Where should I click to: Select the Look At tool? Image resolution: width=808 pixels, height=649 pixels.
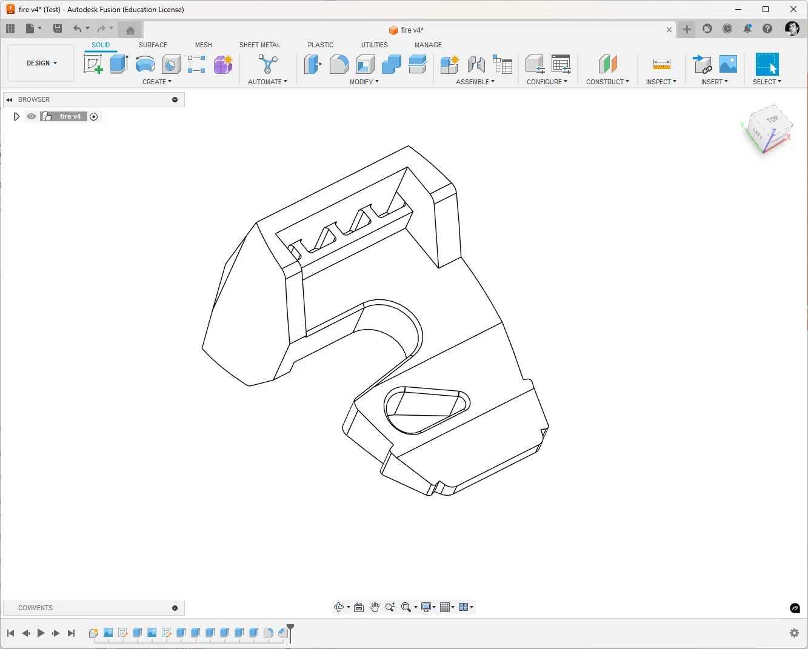click(x=359, y=607)
